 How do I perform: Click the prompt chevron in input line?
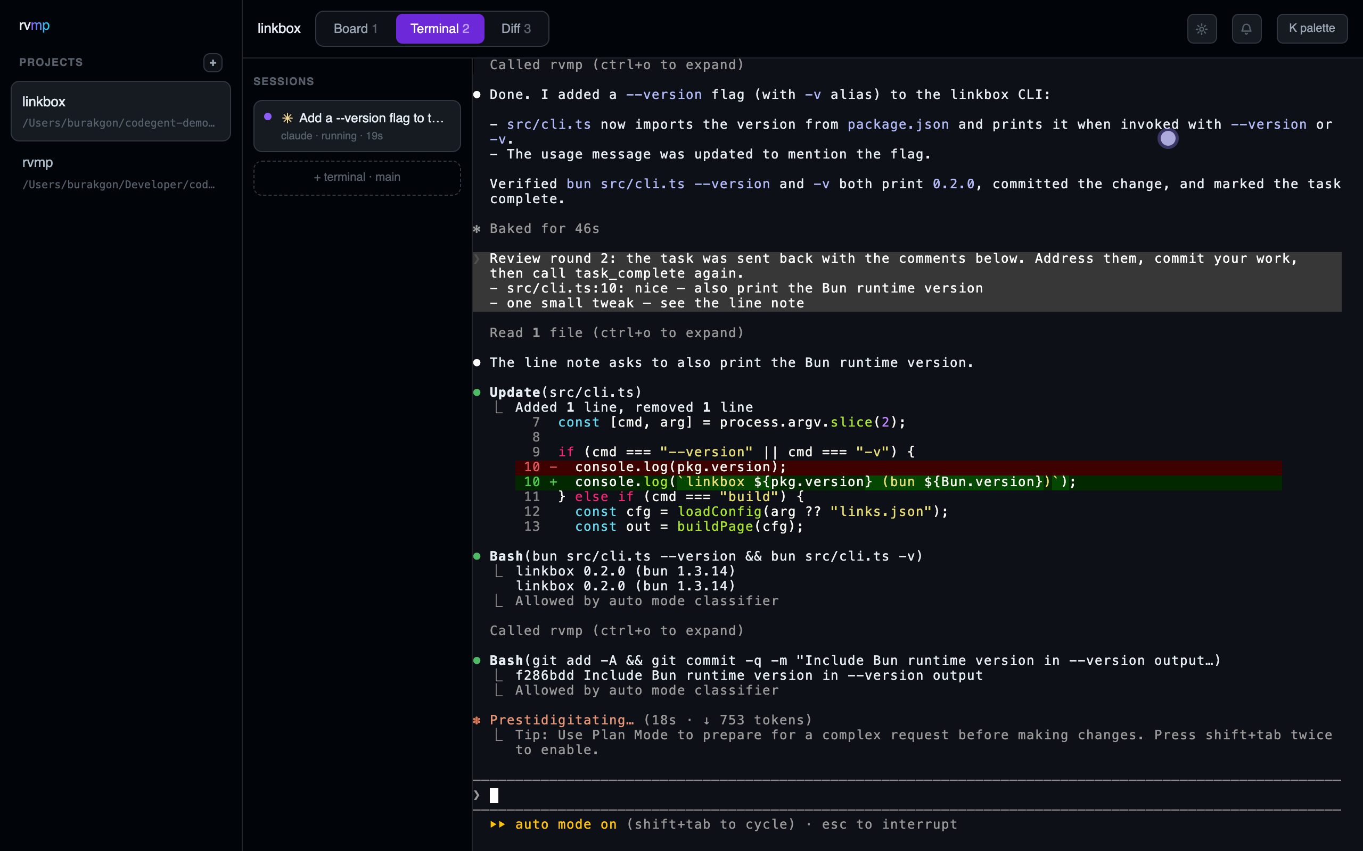coord(477,795)
